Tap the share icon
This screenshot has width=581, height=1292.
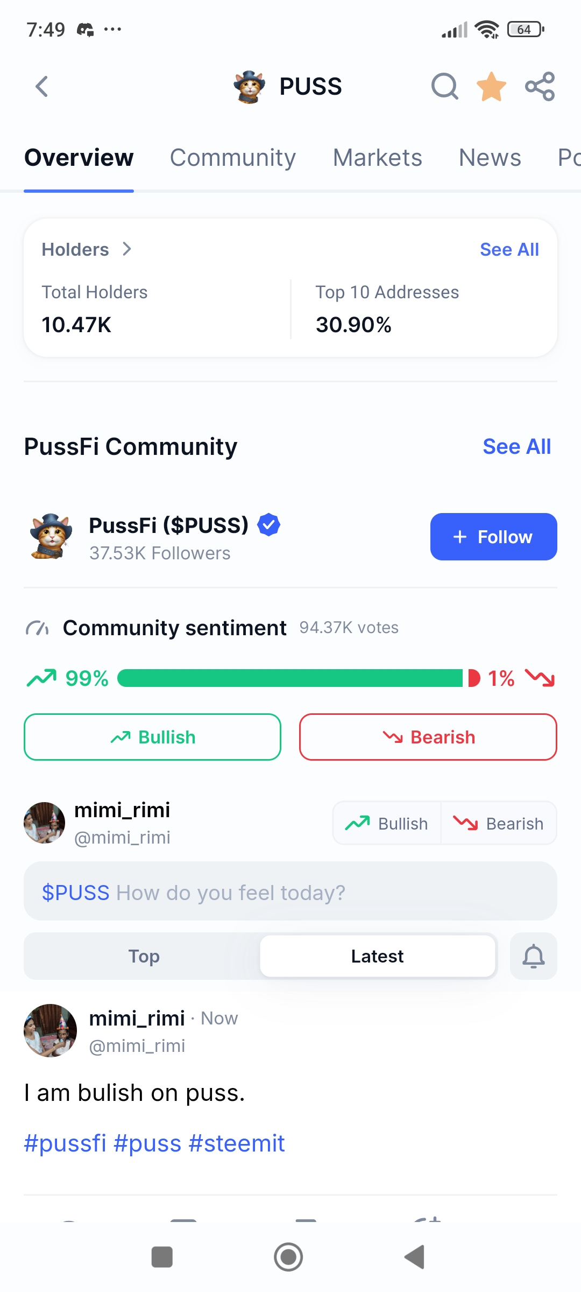[x=540, y=86]
